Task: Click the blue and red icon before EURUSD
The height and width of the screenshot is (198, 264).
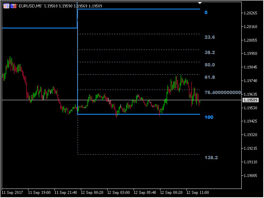Action: [14, 6]
